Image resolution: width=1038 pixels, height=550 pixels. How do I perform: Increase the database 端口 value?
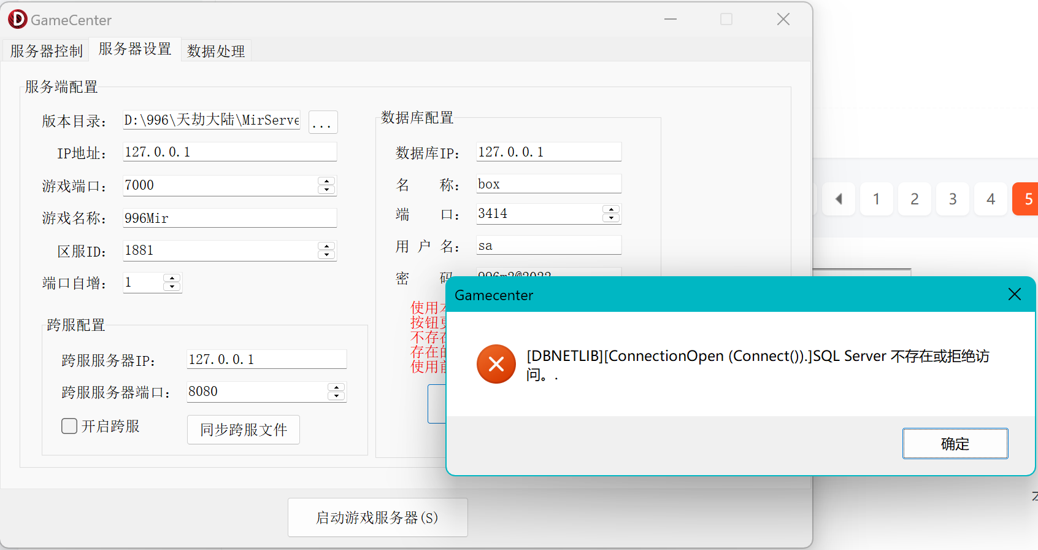(612, 209)
